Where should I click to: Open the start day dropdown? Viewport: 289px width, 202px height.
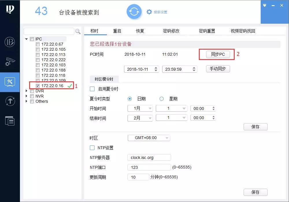(x=172, y=109)
